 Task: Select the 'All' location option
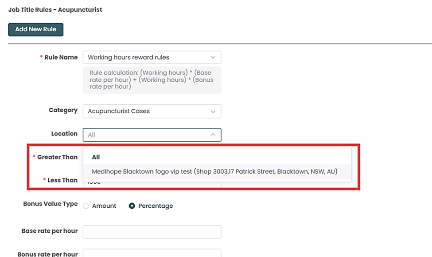[96, 157]
